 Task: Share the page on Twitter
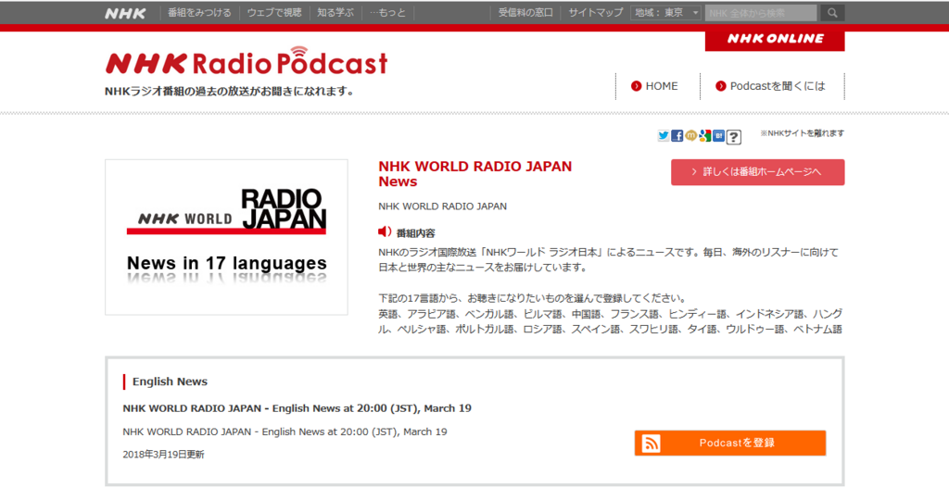pyautogui.click(x=664, y=135)
